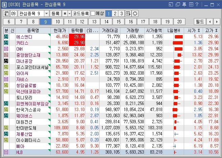Show previous field columns with left arrow

(x=210, y=22)
